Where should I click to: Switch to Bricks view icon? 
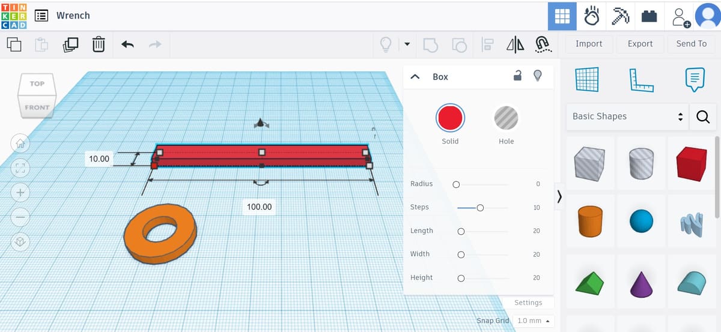click(649, 16)
